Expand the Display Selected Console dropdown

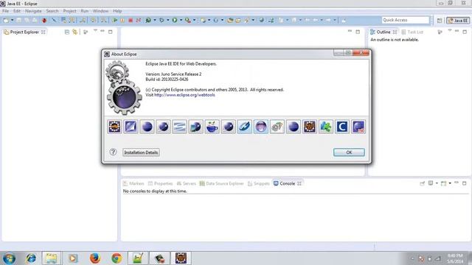click(x=437, y=183)
